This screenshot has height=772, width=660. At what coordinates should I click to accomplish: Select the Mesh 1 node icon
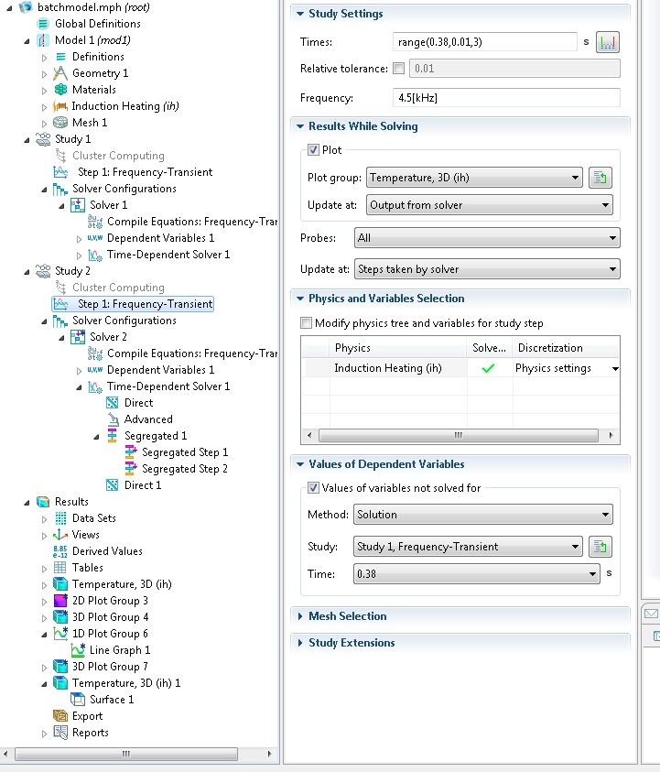pos(60,123)
